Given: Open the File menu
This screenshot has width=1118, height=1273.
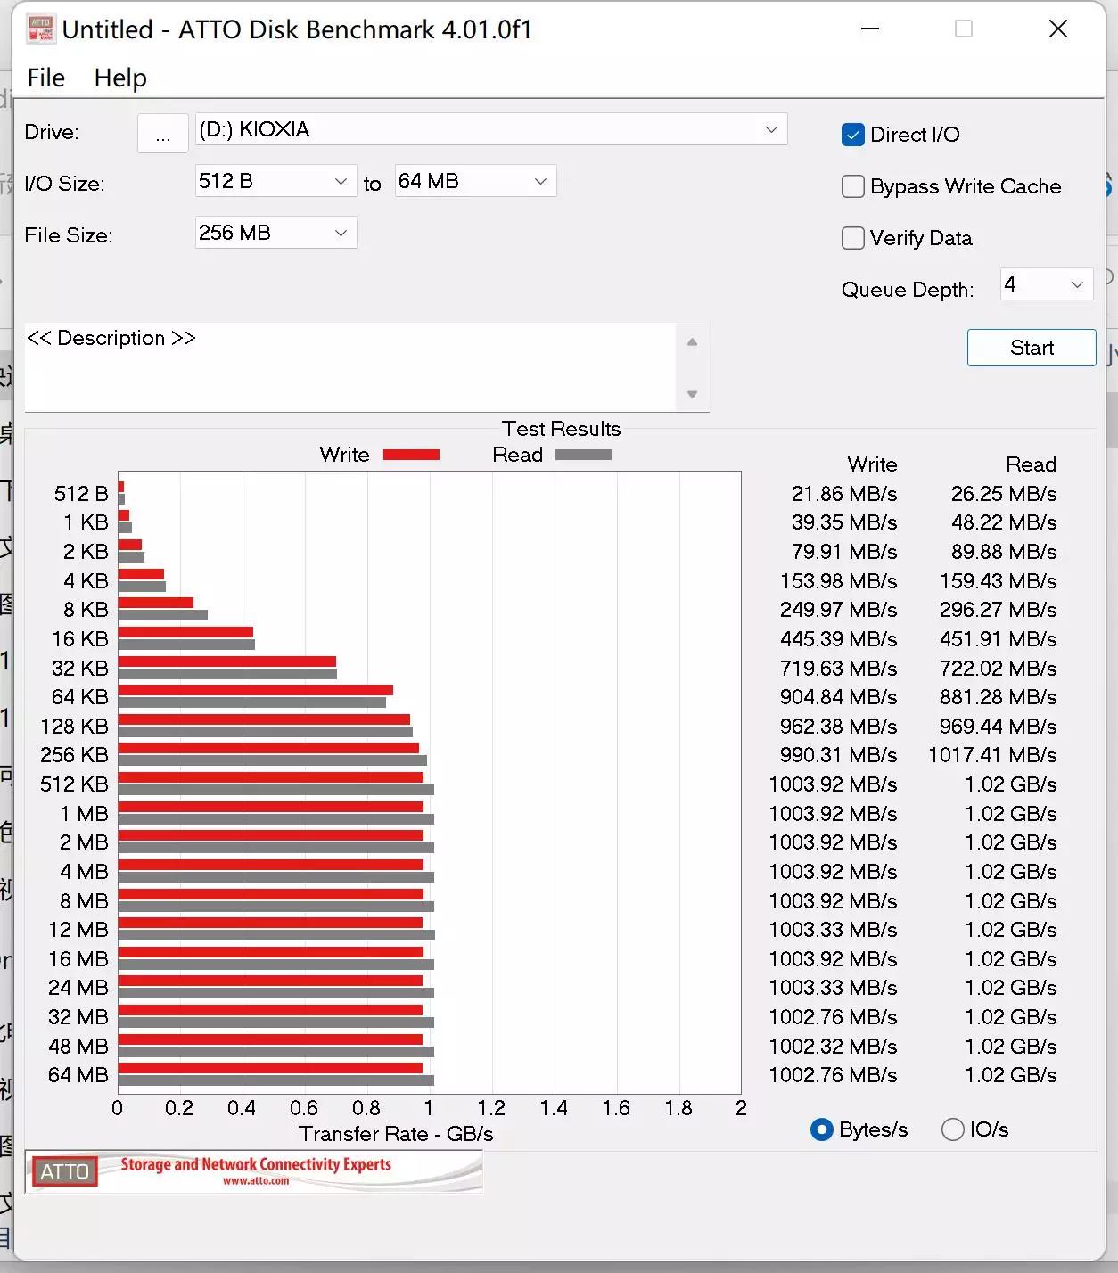Looking at the screenshot, I should click(x=46, y=78).
